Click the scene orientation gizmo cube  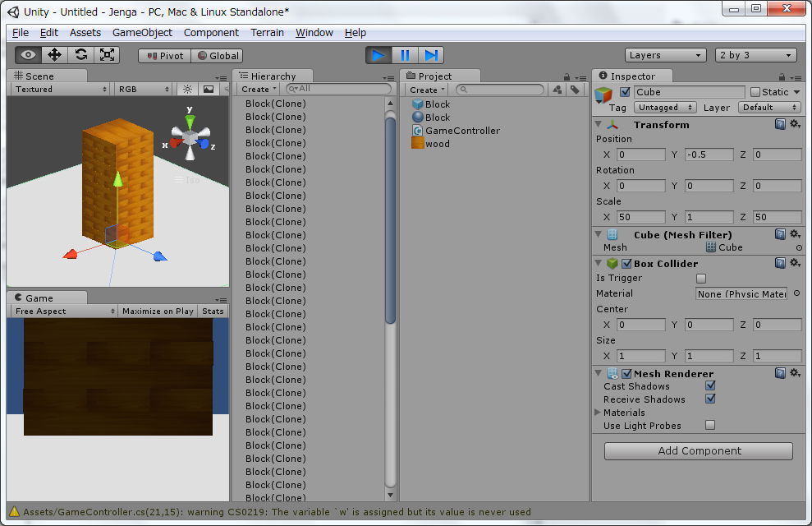(x=190, y=137)
